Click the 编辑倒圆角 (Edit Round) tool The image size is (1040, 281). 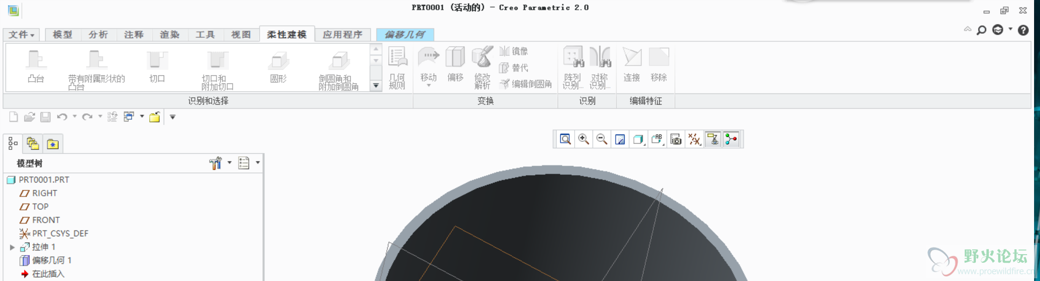526,84
